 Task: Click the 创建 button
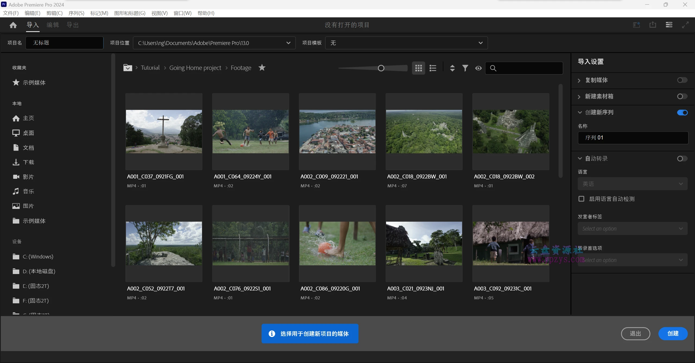673,333
